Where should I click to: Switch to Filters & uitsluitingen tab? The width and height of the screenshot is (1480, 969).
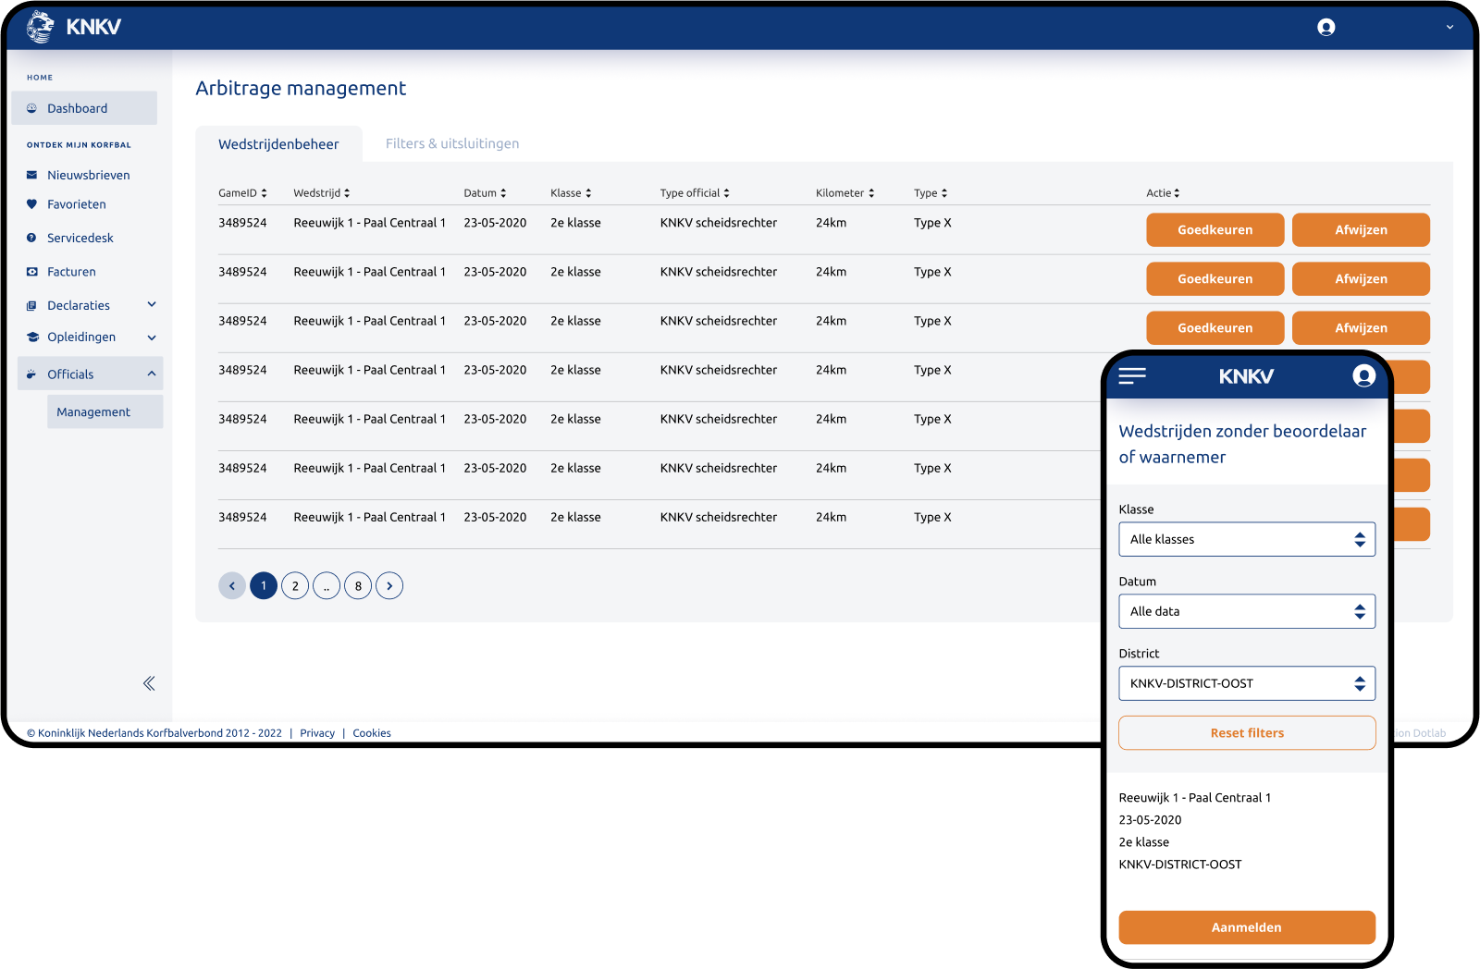[452, 143]
